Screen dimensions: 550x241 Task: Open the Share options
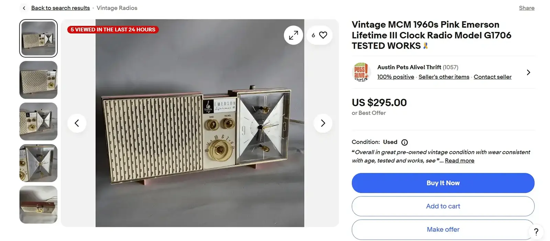click(526, 8)
